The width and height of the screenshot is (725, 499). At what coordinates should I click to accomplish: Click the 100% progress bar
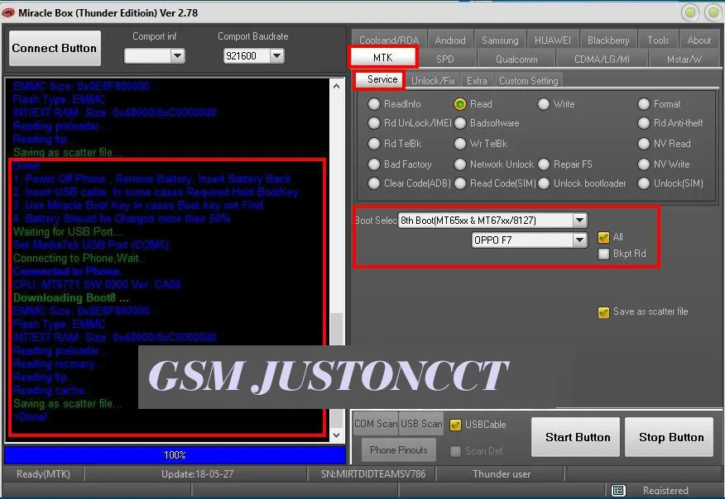pos(175,454)
